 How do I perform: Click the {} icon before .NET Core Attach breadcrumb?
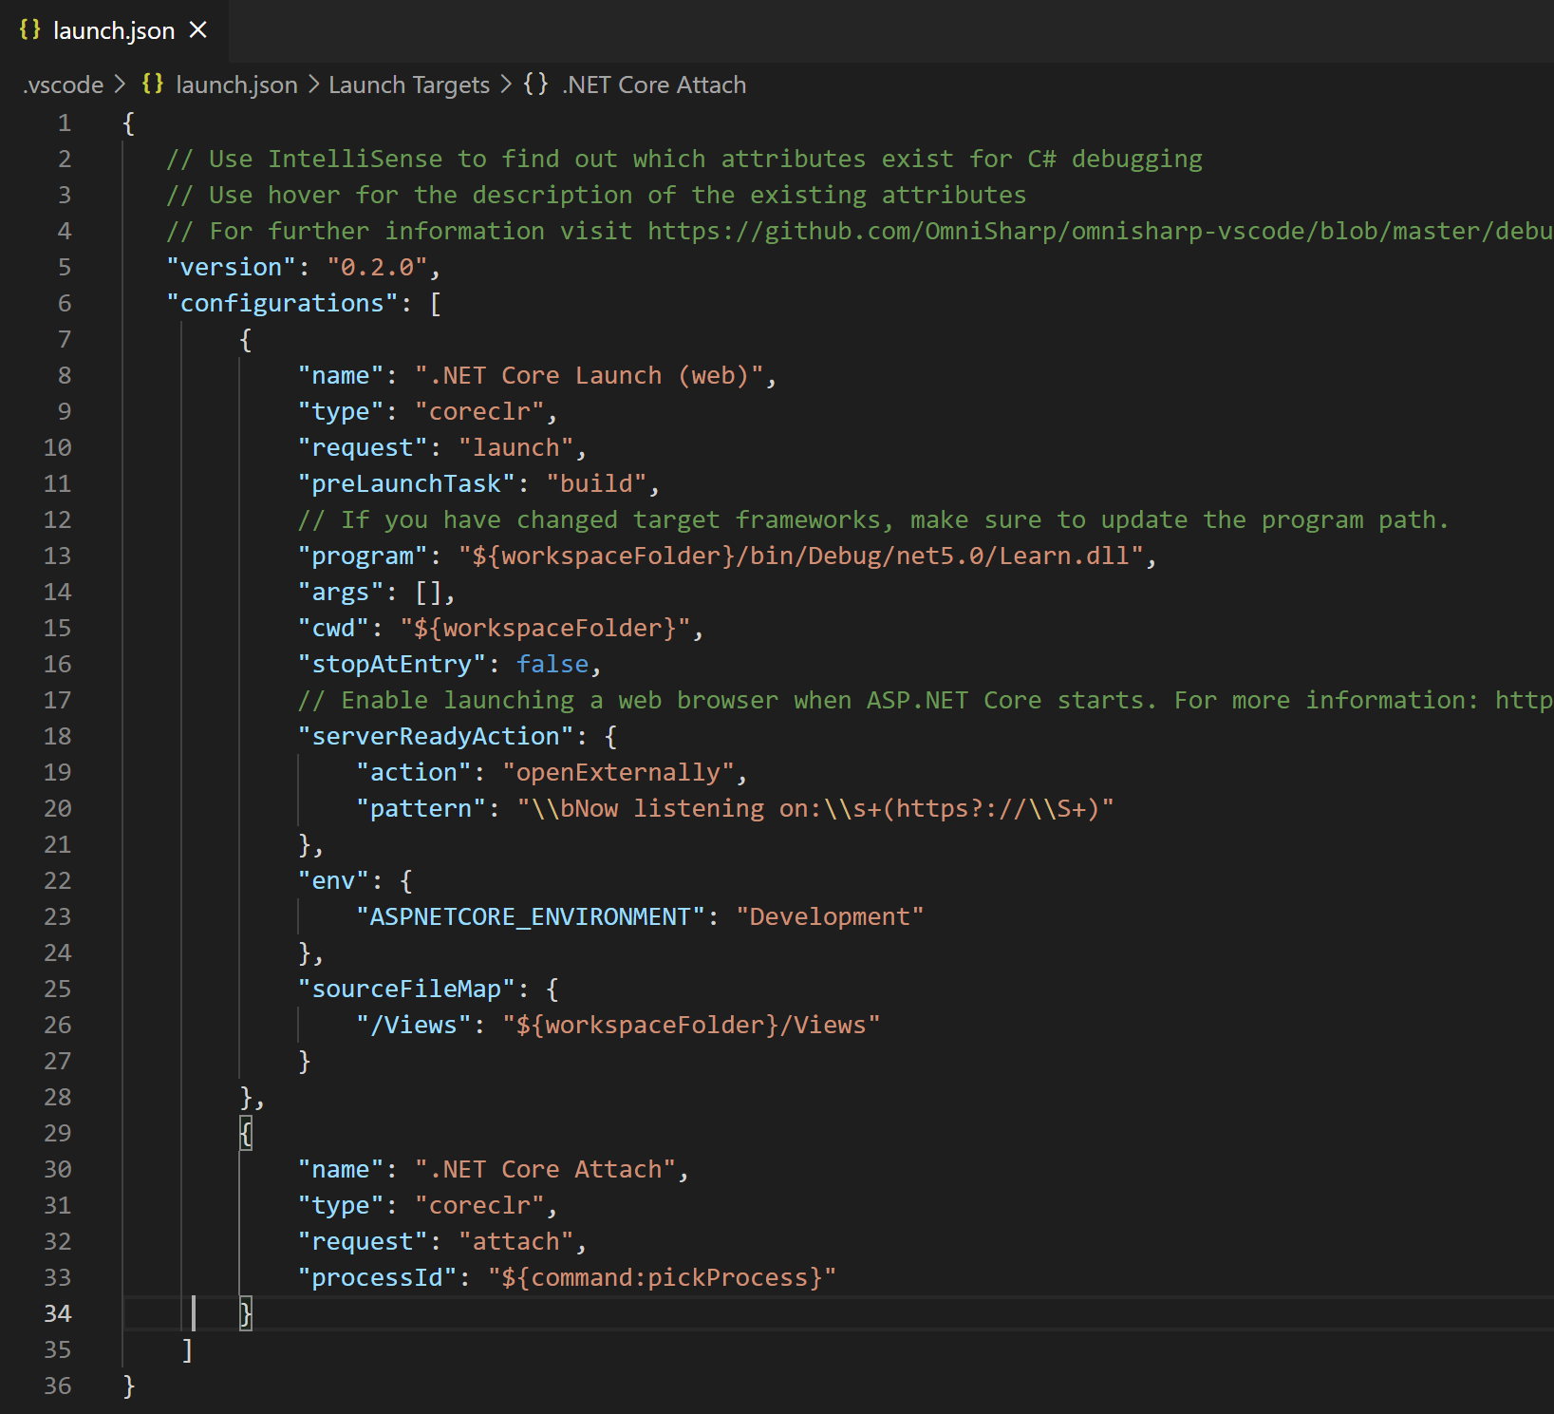(x=535, y=84)
